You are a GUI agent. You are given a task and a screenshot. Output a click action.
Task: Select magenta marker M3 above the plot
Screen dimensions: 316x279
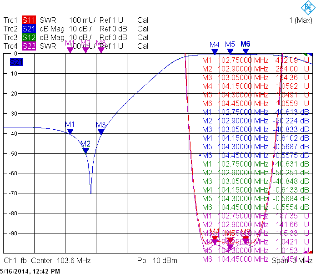[101, 46]
